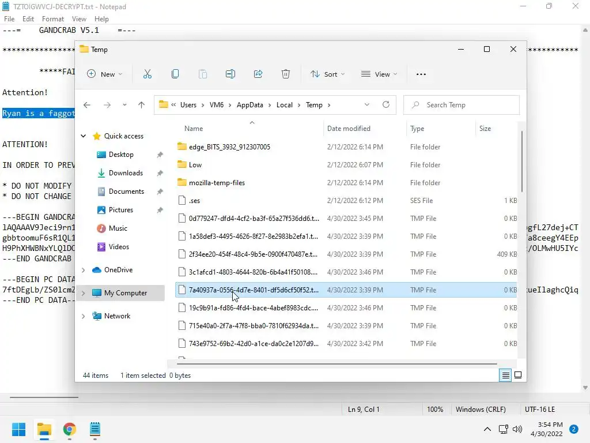Expand the My Computer tree node

point(84,293)
